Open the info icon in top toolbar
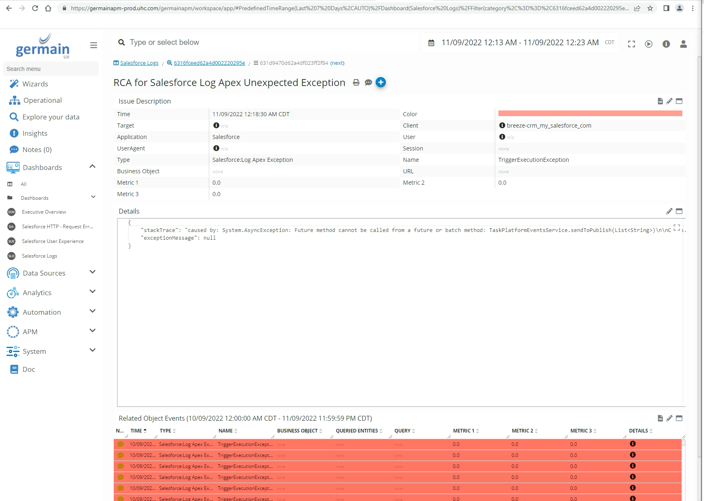 pos(666,44)
